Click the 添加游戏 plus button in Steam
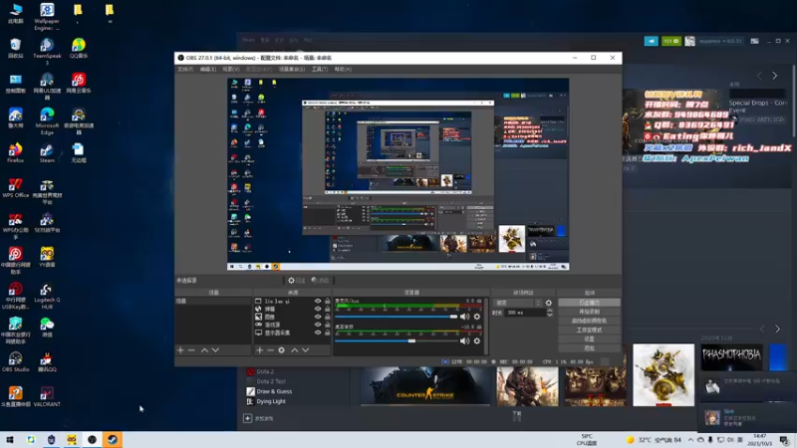 click(247, 418)
